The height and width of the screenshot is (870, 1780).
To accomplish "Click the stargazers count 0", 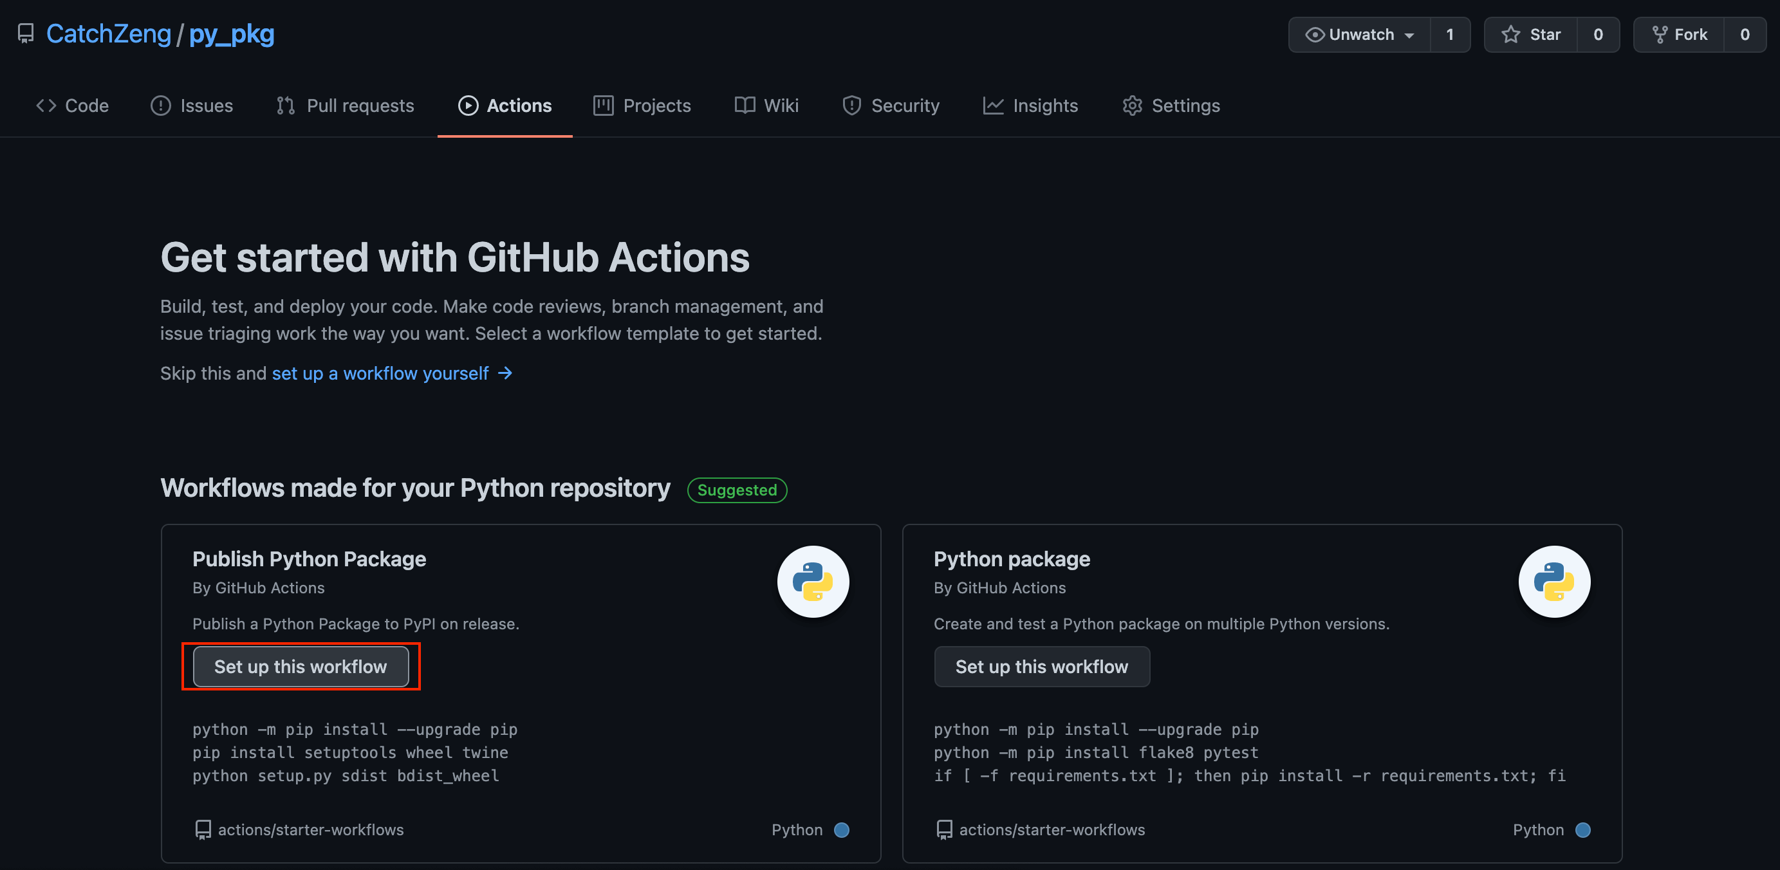I will click(x=1599, y=35).
